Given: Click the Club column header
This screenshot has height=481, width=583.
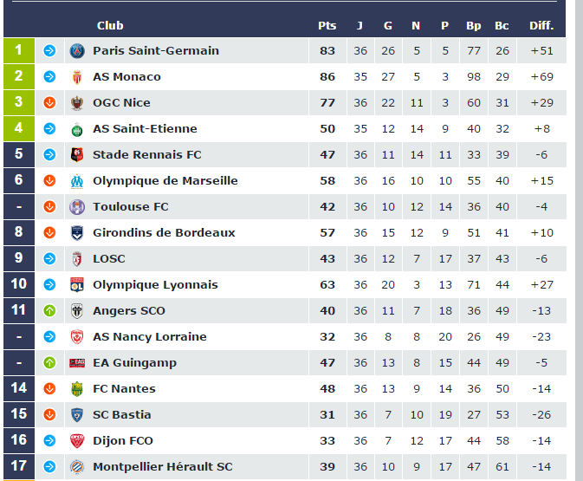Looking at the screenshot, I should [x=110, y=26].
